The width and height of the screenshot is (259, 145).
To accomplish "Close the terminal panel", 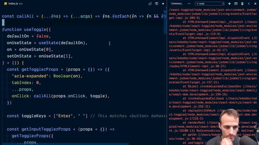I will [x=255, y=4].
